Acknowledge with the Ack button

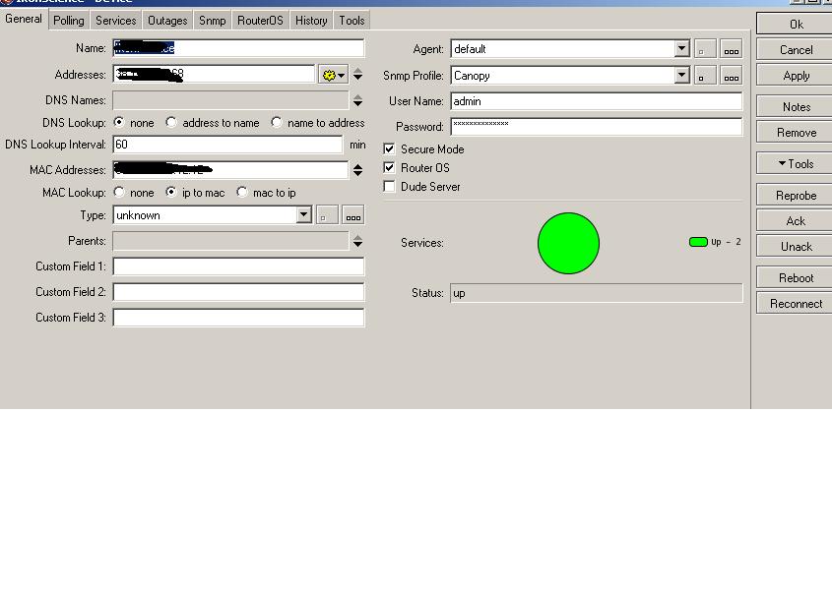(796, 221)
